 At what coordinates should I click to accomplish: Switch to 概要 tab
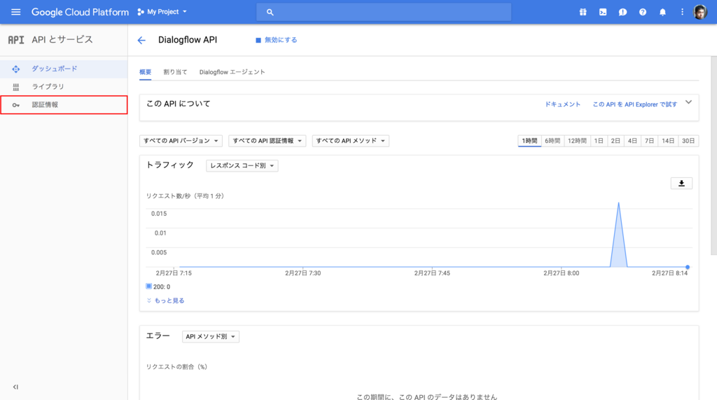[x=146, y=72]
